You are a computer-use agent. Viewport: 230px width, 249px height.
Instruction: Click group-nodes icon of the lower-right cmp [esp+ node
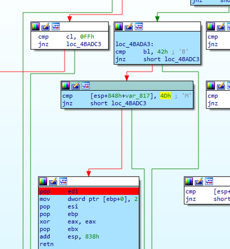click(x=209, y=181)
